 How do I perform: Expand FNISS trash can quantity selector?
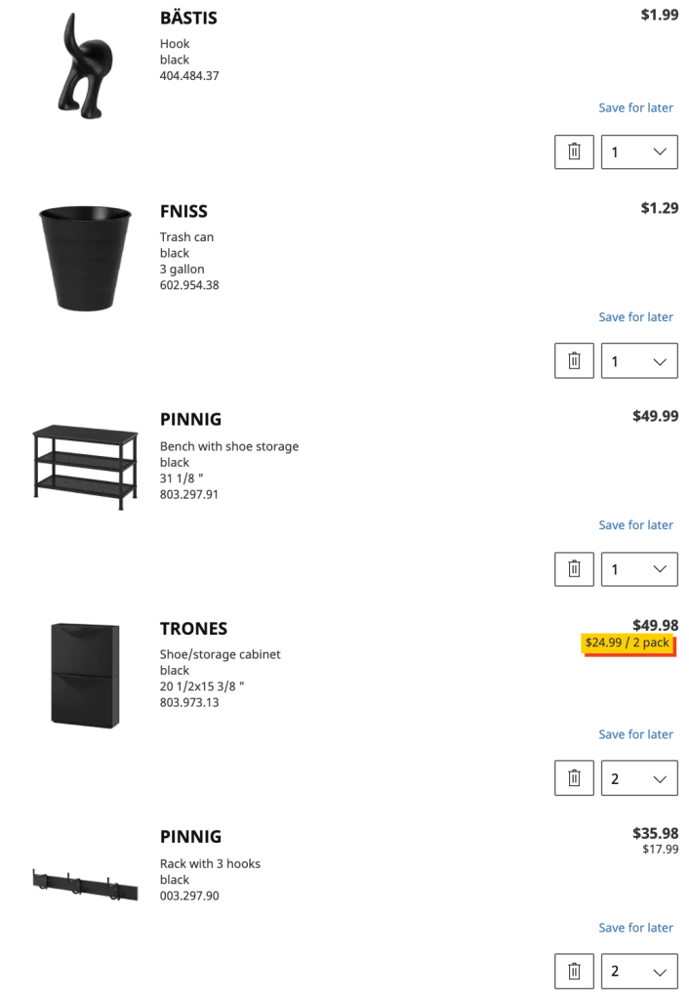point(639,360)
